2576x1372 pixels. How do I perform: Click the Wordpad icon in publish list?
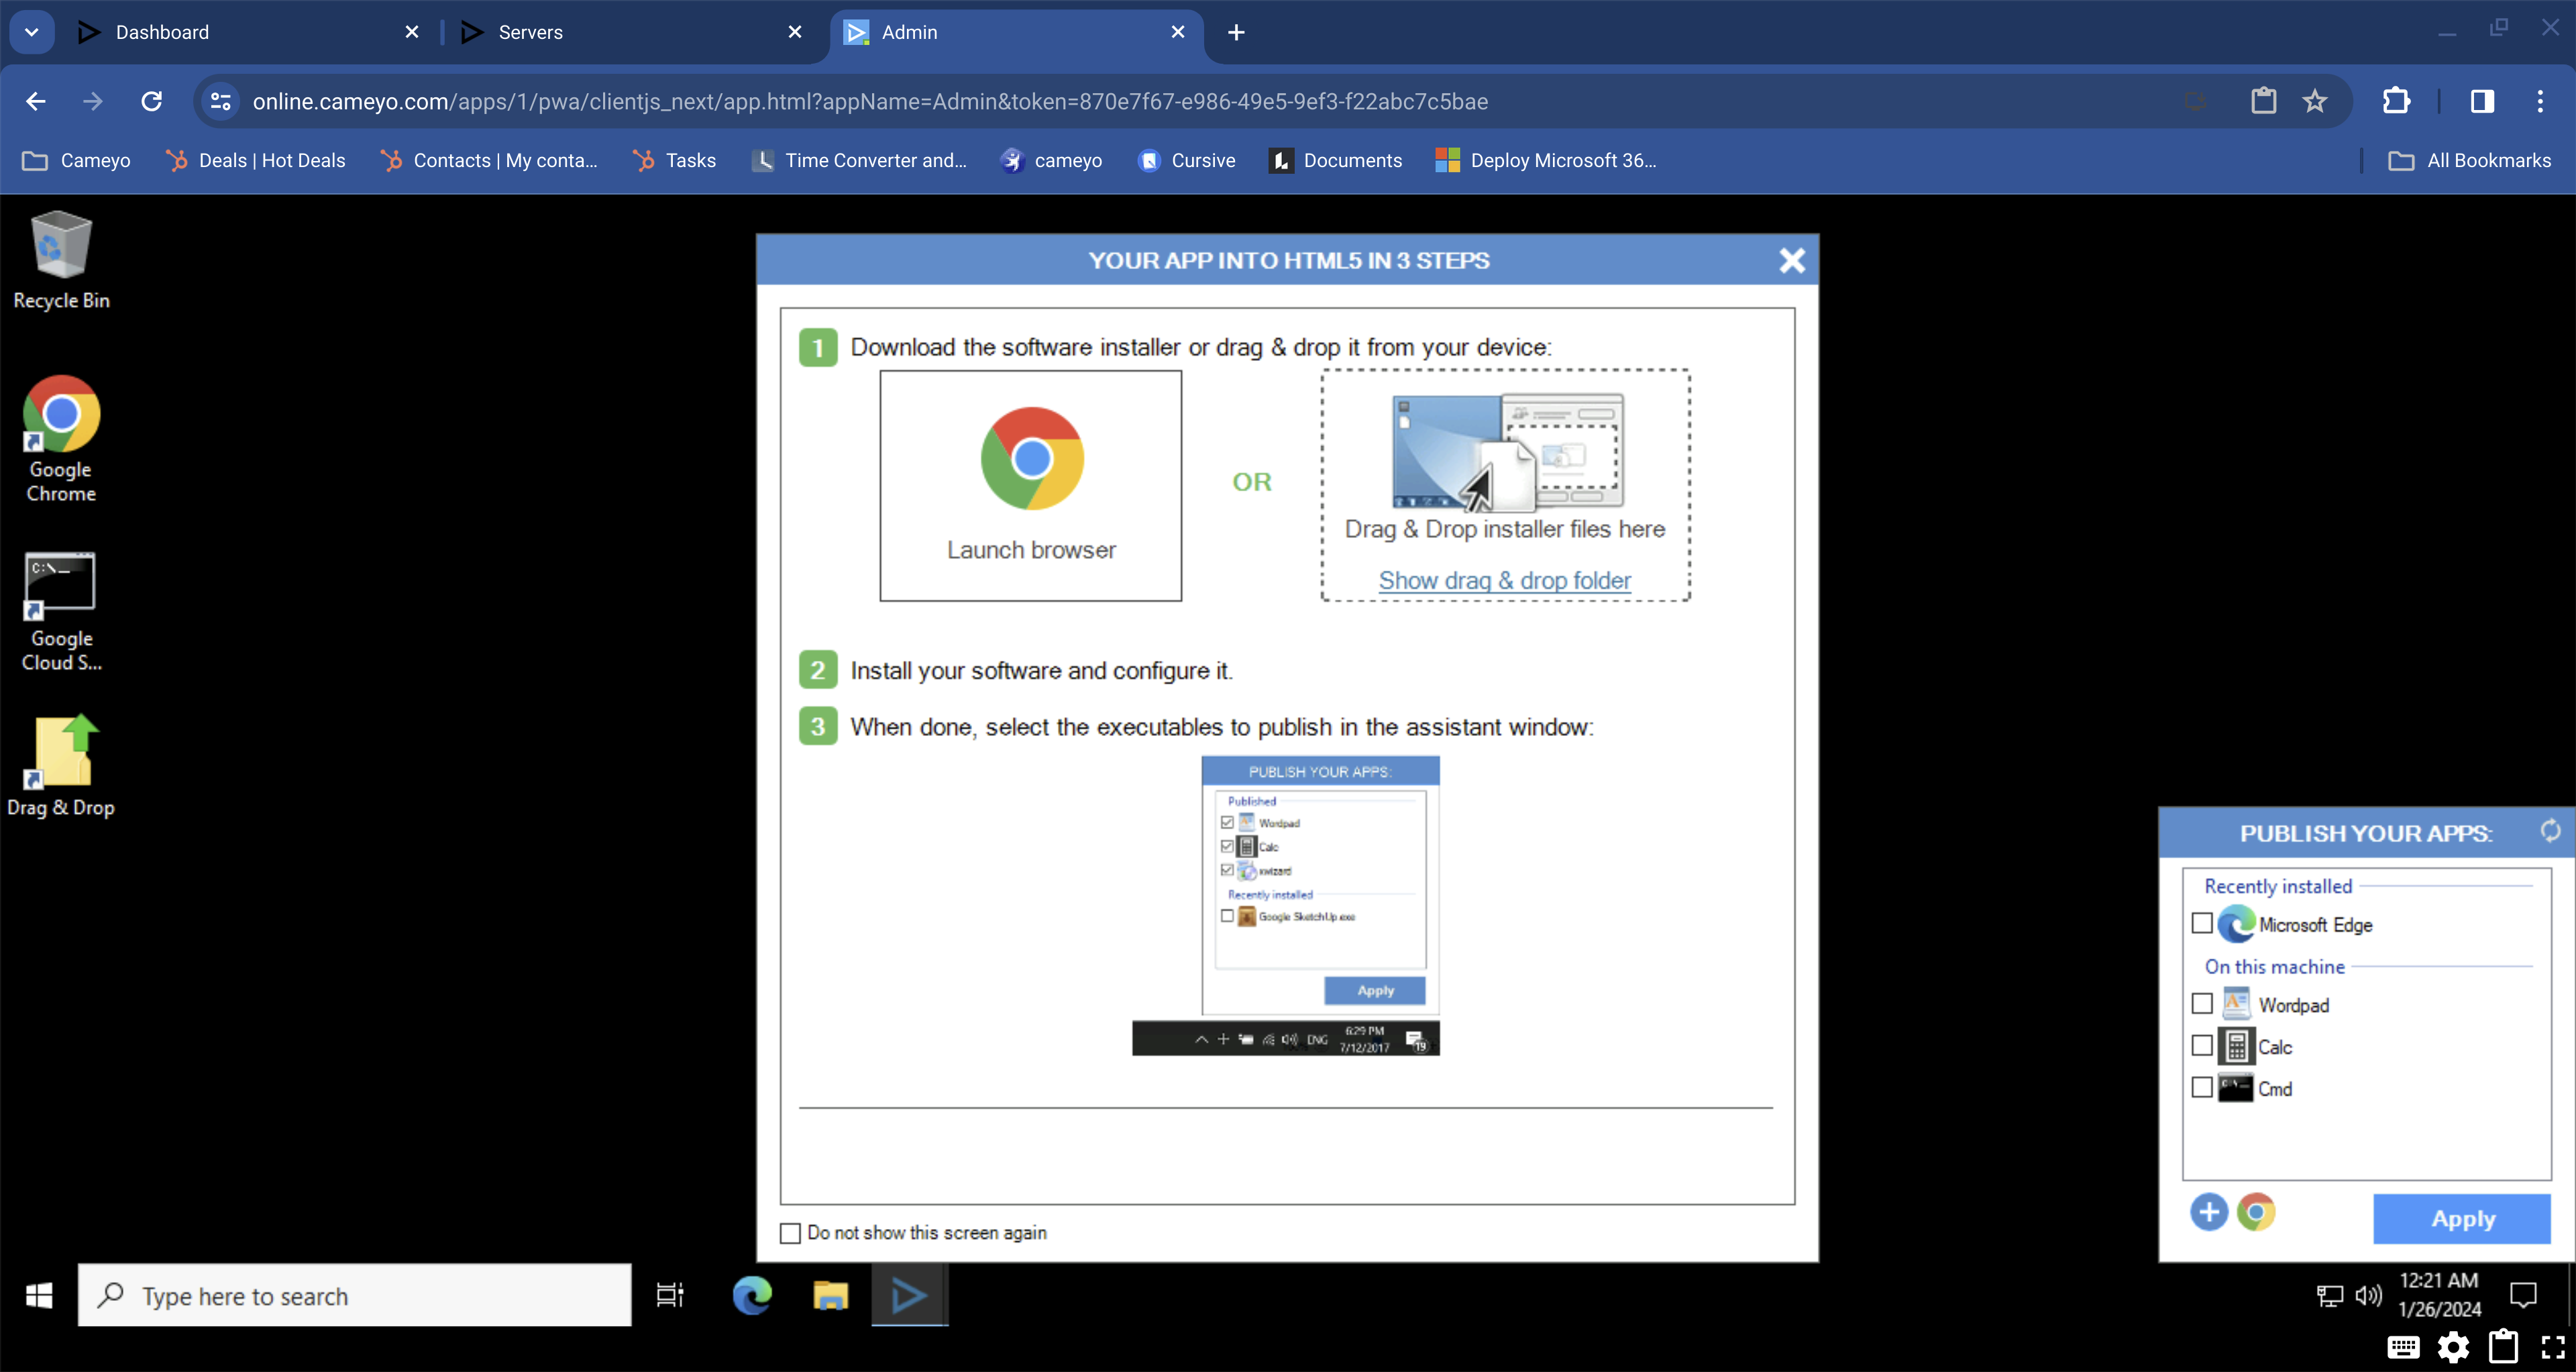click(2236, 1004)
